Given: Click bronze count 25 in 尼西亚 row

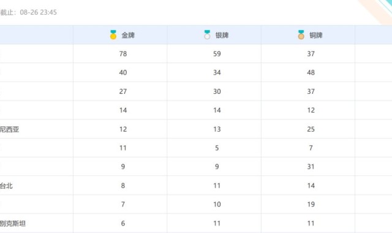Looking at the screenshot, I should coord(311,129).
